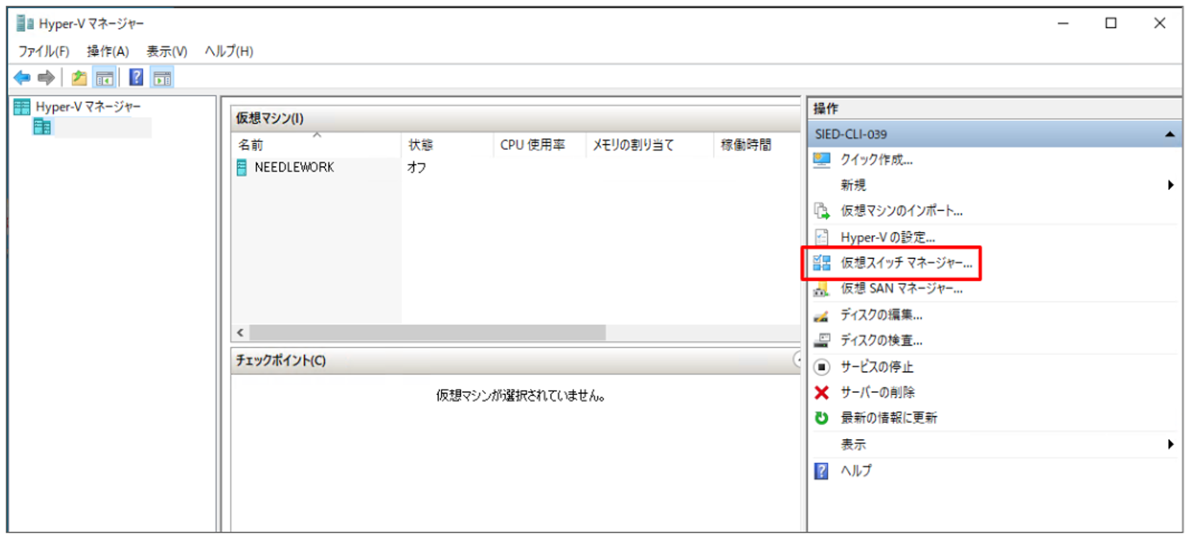Select the NEEDLEWORK virtual machine name
The image size is (1186, 538).
[x=294, y=167]
